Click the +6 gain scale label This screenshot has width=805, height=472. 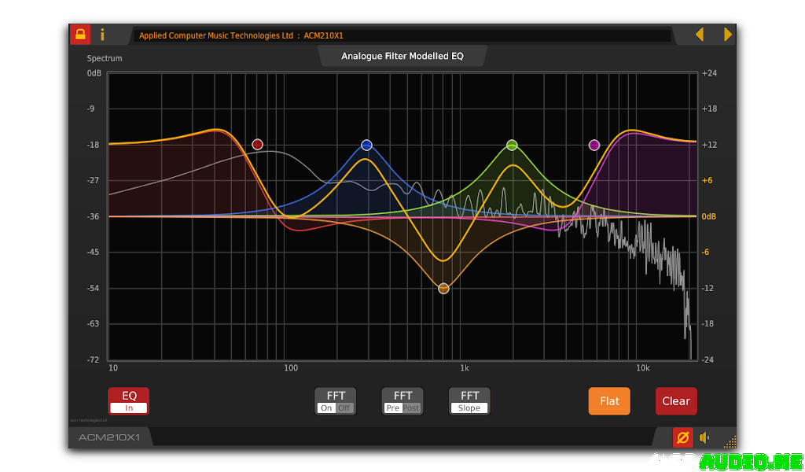[x=707, y=180]
